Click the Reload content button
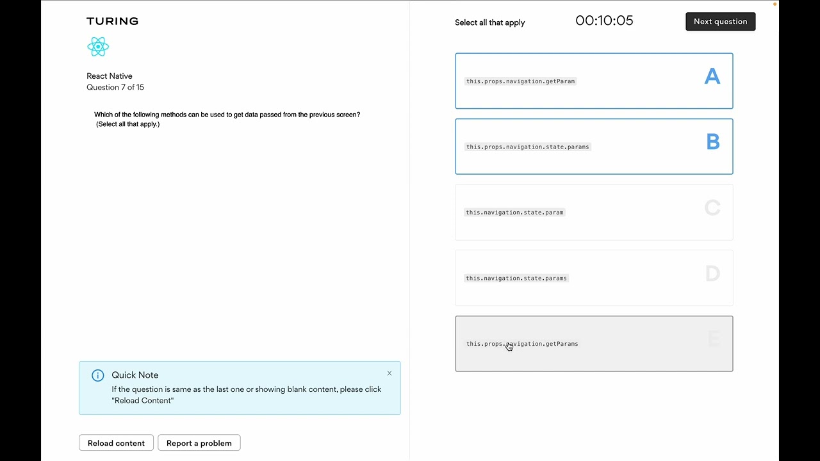820x461 pixels. [x=116, y=443]
